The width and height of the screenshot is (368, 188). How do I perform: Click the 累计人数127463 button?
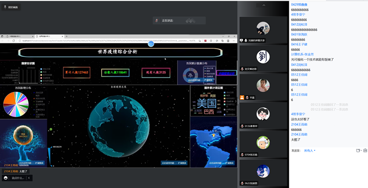[x=77, y=73]
